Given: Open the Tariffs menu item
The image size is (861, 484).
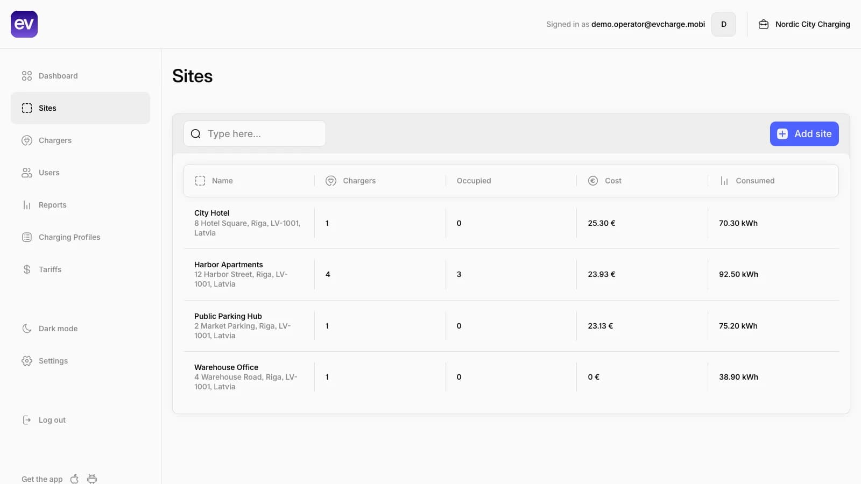Looking at the screenshot, I should point(80,269).
